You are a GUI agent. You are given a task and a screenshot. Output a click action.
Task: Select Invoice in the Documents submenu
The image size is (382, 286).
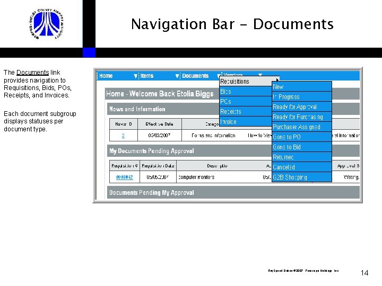tap(246, 122)
